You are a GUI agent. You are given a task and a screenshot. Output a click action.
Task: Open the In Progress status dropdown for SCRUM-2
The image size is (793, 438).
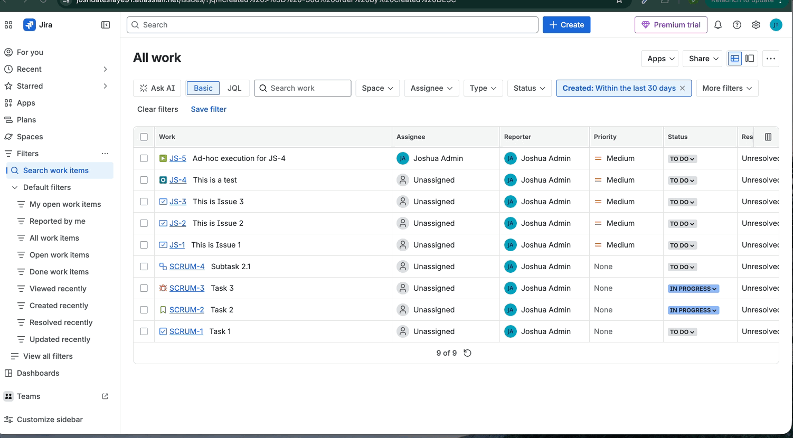click(693, 310)
